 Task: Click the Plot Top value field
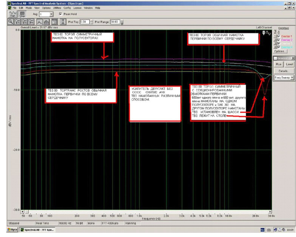tap(85, 22)
